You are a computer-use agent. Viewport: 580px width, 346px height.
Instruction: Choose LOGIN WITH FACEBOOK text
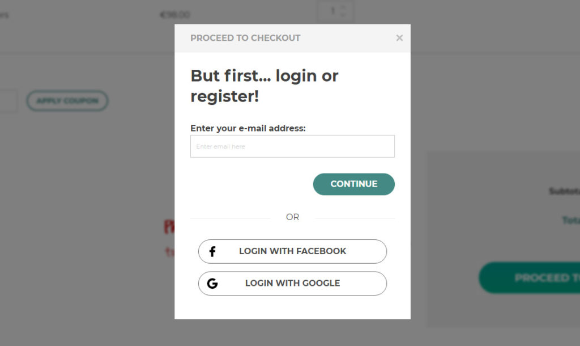pyautogui.click(x=292, y=251)
